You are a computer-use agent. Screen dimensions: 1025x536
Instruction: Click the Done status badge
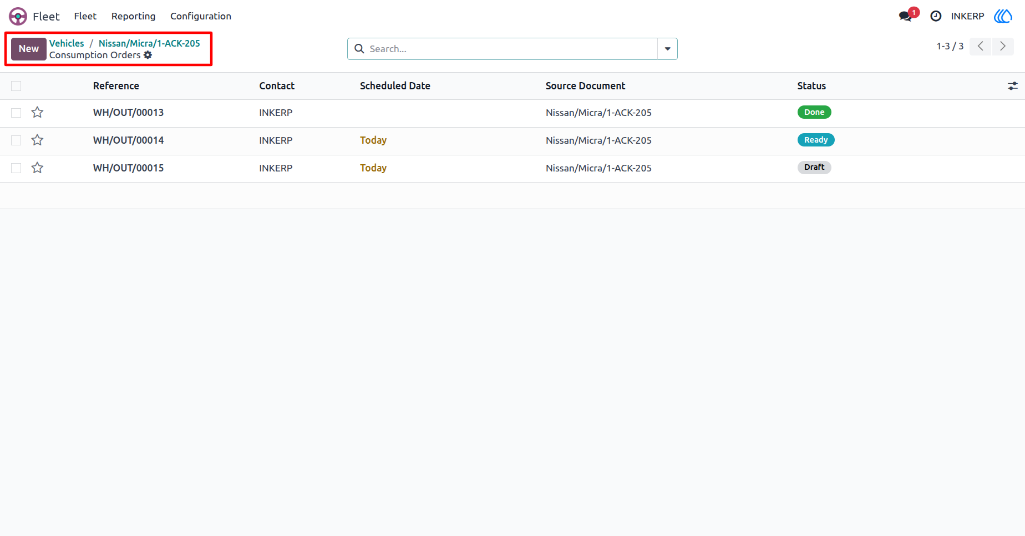[x=814, y=112]
